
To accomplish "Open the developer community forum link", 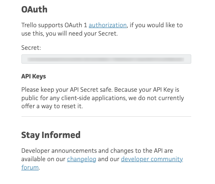I will (152, 159).
